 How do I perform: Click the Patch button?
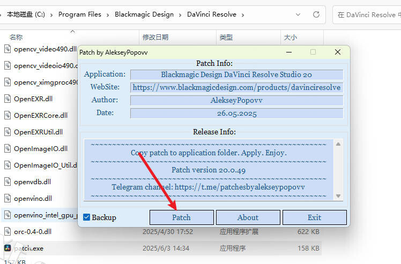pos(181,217)
